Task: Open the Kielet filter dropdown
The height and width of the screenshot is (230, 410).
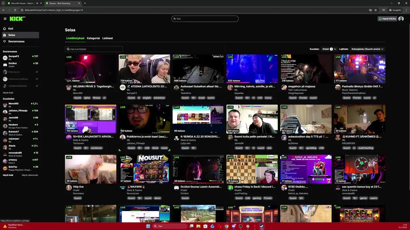Action: 329,49
